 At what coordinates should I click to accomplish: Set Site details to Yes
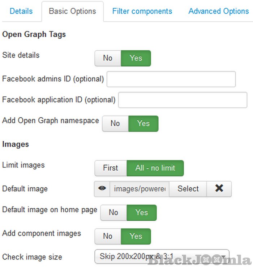point(136,58)
